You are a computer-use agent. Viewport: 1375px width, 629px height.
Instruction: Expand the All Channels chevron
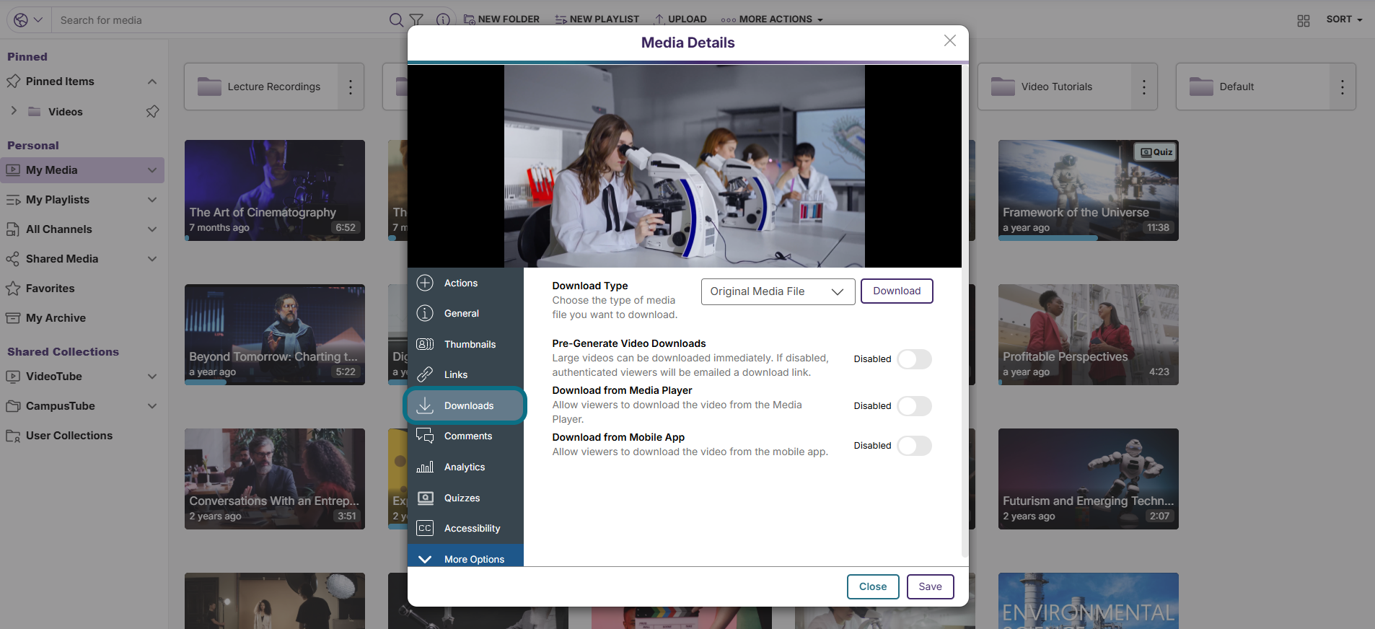pyautogui.click(x=152, y=229)
